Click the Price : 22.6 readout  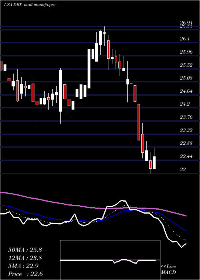click(x=25, y=274)
